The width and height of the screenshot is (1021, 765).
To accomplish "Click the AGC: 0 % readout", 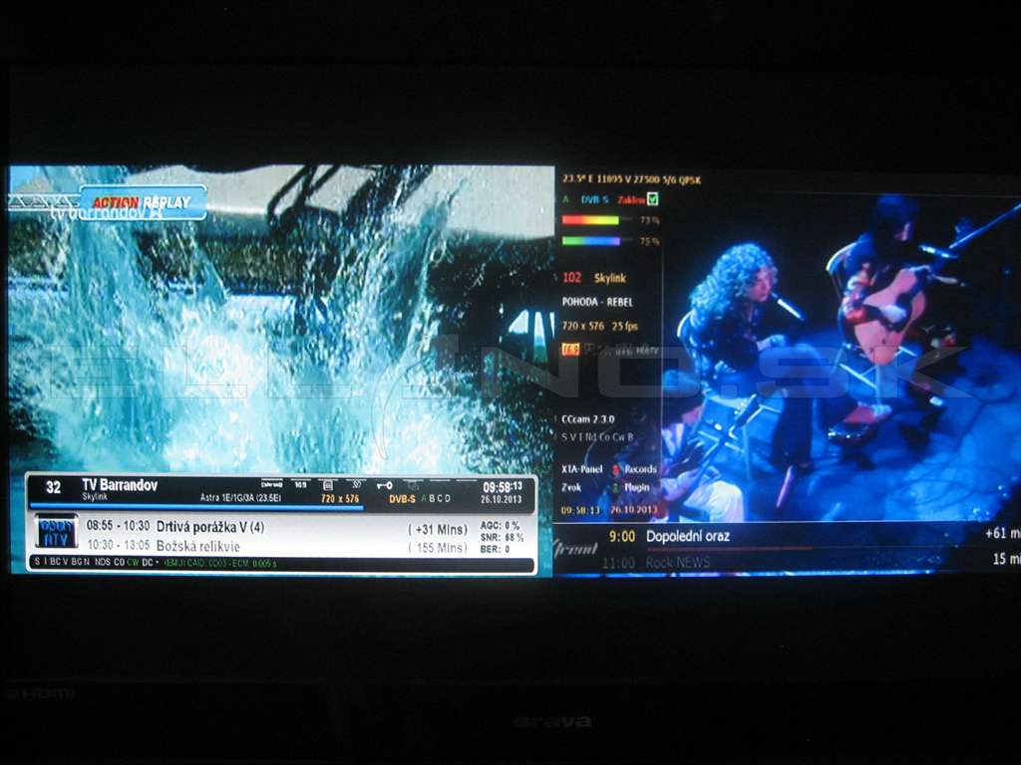I will click(501, 525).
